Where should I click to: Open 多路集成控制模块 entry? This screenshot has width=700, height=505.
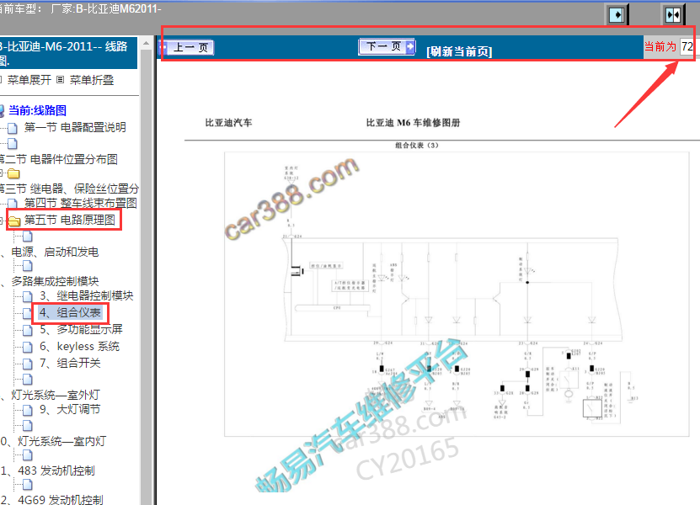[55, 281]
